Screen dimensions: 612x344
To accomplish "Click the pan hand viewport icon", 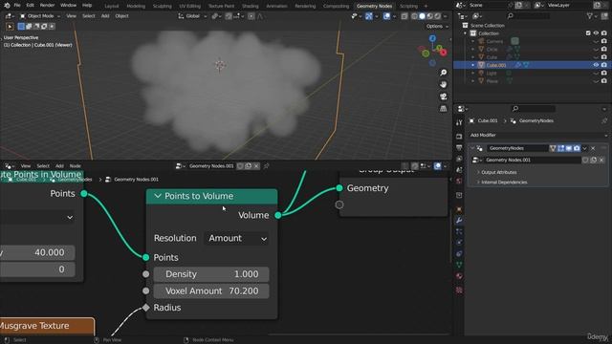I will point(444,85).
